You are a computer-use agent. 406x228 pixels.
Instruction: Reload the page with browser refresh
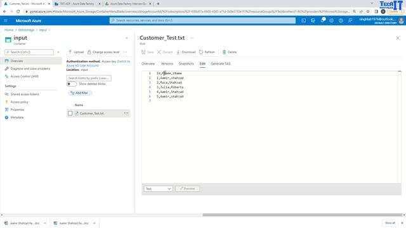[18, 11]
